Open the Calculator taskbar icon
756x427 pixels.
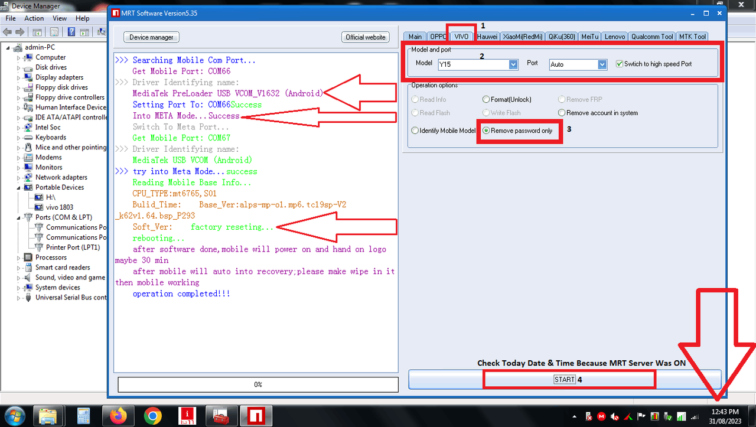(x=83, y=416)
